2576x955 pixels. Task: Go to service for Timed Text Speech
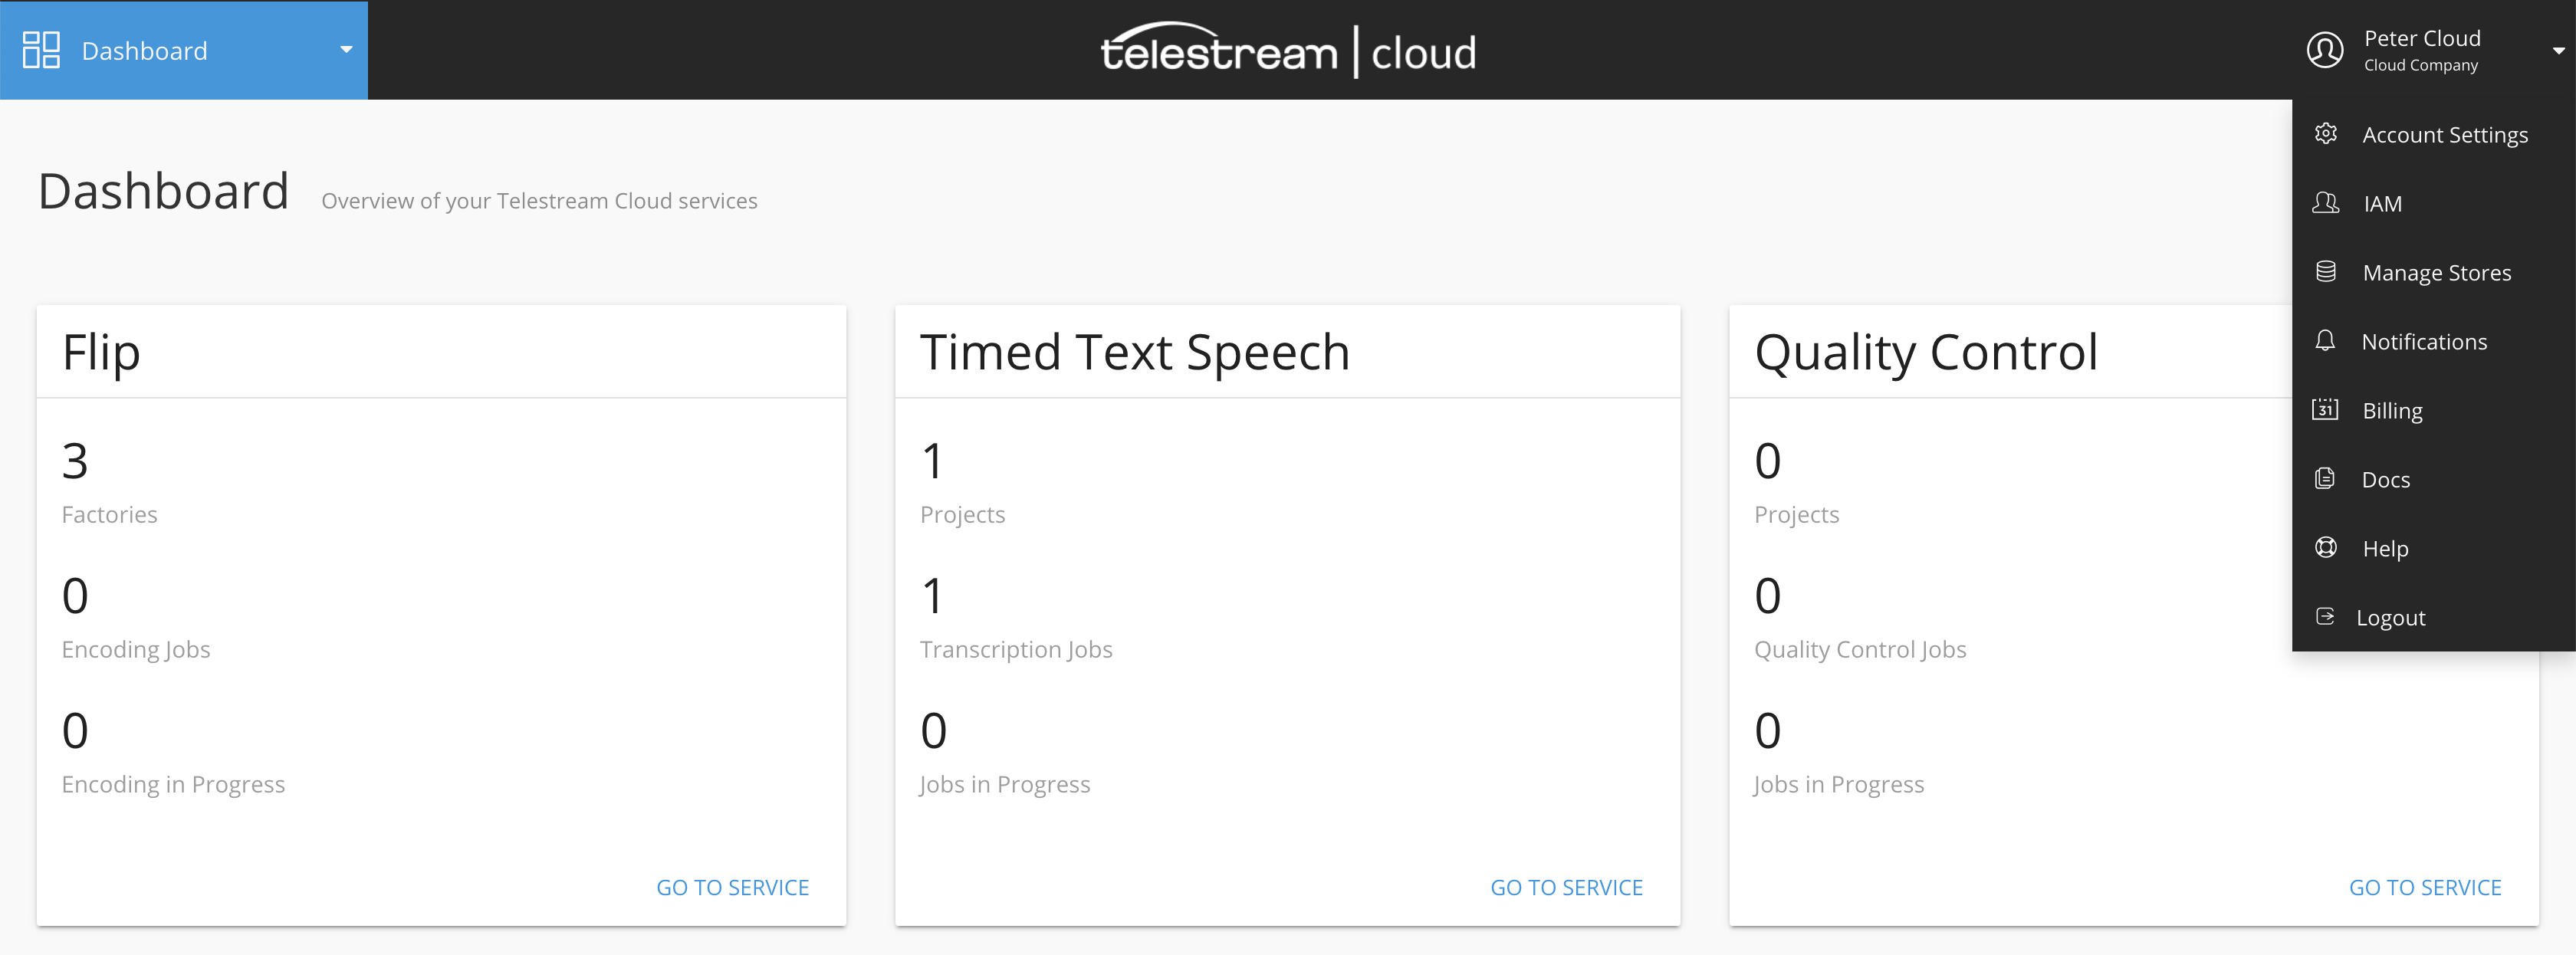click(x=1566, y=887)
